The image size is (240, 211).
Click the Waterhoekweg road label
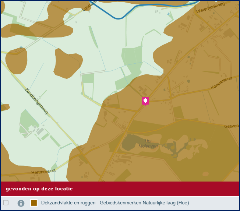pyautogui.click(x=211, y=8)
